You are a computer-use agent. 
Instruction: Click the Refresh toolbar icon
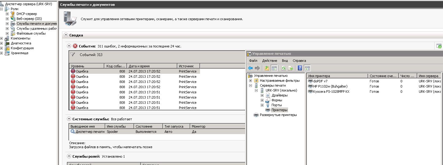(x=284, y=68)
